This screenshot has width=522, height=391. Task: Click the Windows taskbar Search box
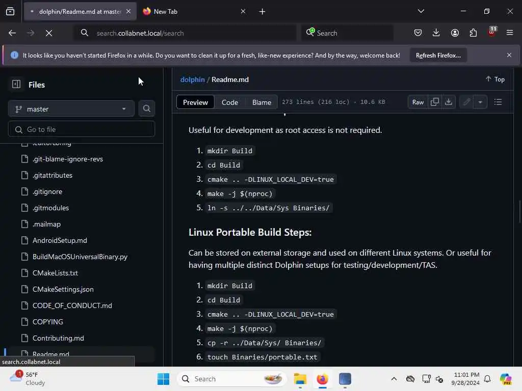coord(232,379)
